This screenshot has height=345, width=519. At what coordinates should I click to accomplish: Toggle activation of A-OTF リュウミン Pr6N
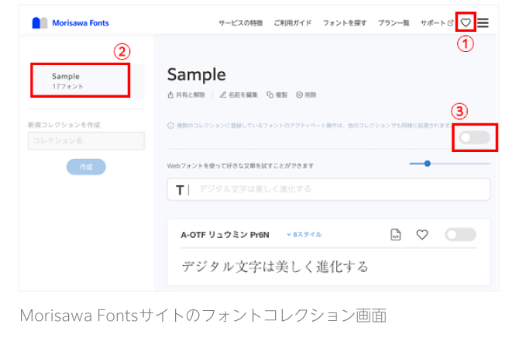(x=460, y=235)
